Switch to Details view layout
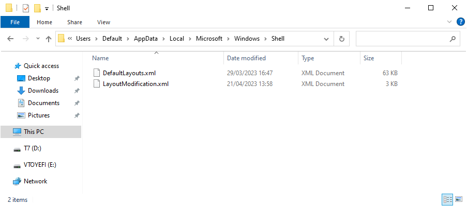Image resolution: width=467 pixels, height=206 pixels. click(x=448, y=199)
